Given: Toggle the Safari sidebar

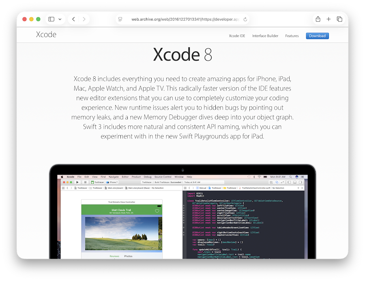Looking at the screenshot, I should [51, 19].
